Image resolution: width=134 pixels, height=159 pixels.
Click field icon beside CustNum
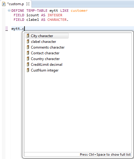click(x=28, y=70)
